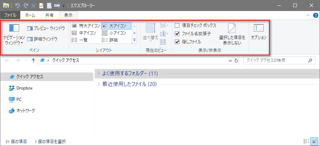The height and width of the screenshot is (146, 320).
Task: Switch to 小アイコン layout
Action: click(x=114, y=33)
